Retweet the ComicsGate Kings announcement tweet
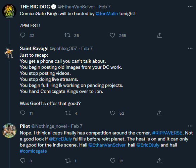 [67, 35]
